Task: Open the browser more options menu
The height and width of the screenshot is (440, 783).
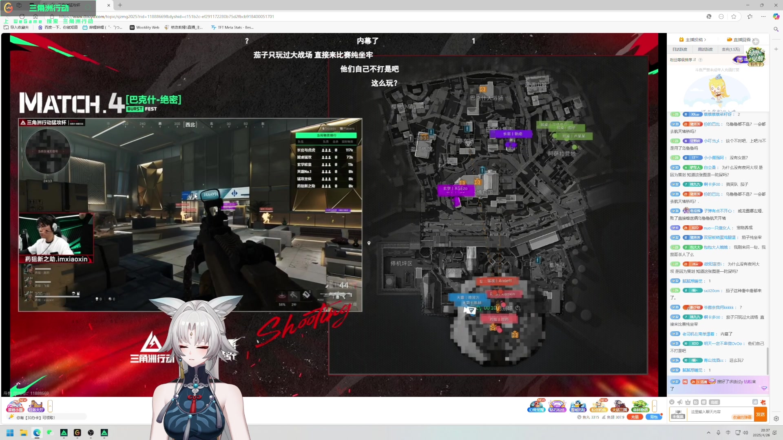Action: (x=763, y=17)
